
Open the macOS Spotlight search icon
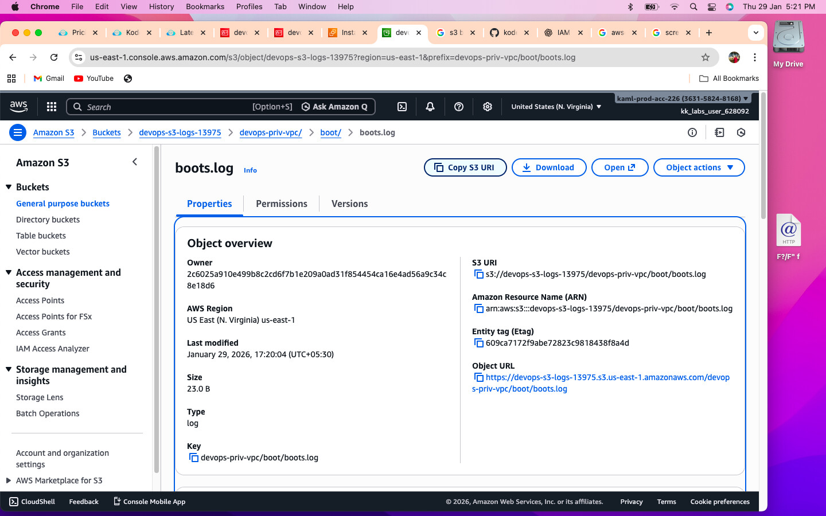tap(693, 7)
